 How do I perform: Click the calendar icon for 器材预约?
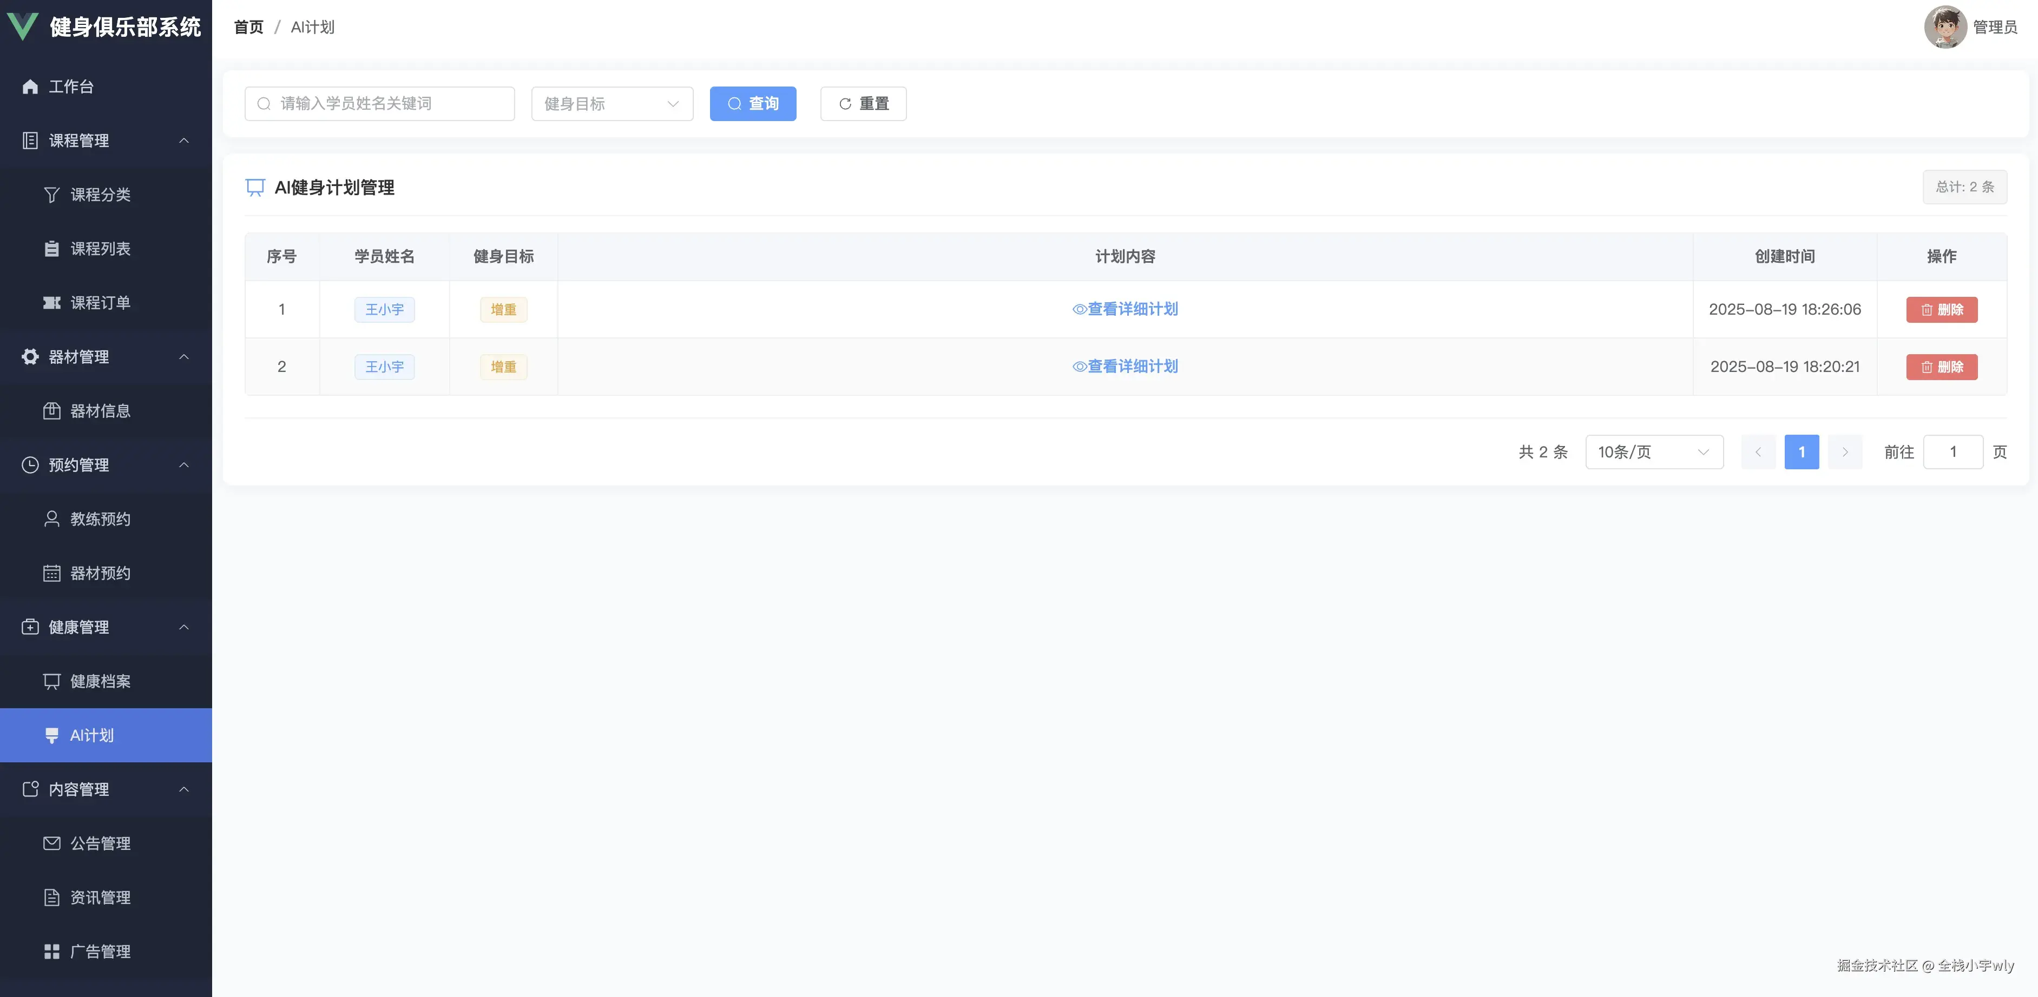(51, 573)
